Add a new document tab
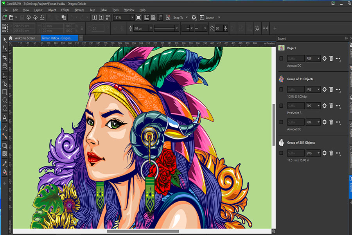This screenshot has width=352, height=235. [x=81, y=38]
